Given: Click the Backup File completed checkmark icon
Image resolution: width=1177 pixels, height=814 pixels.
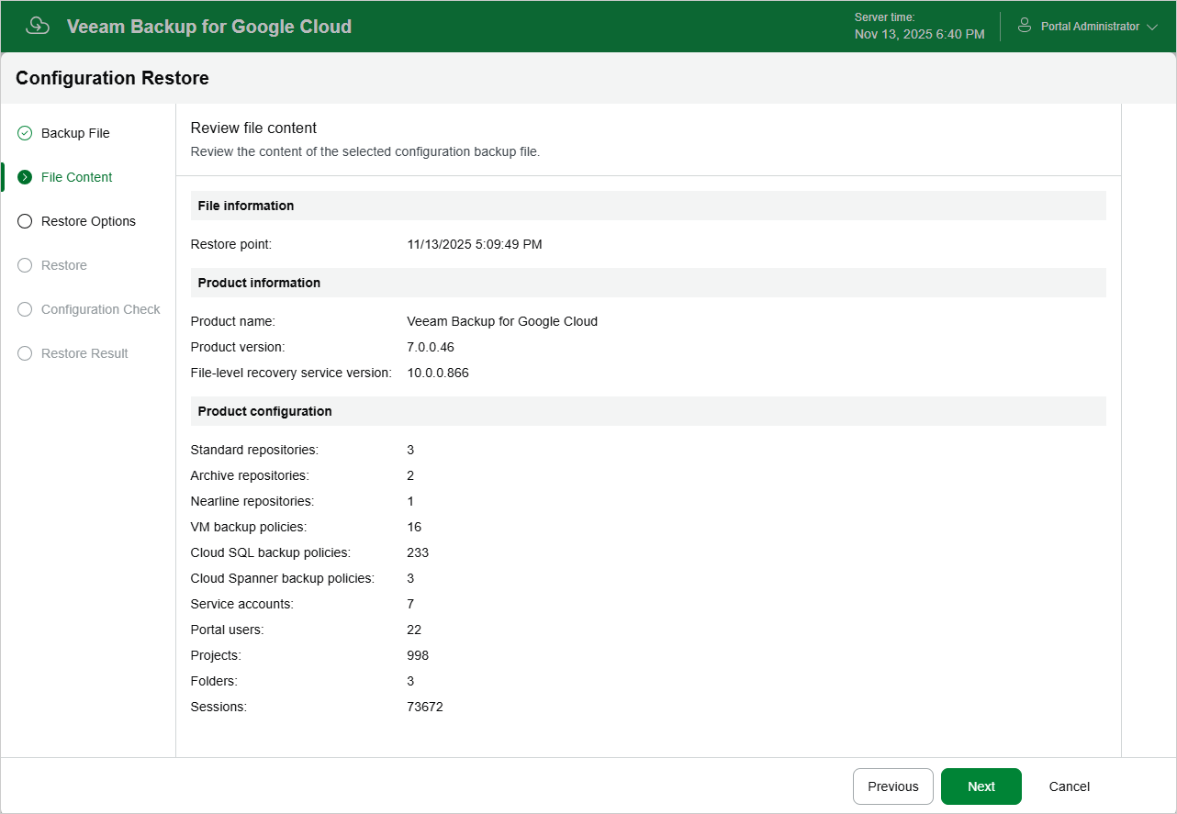Looking at the screenshot, I should point(25,133).
